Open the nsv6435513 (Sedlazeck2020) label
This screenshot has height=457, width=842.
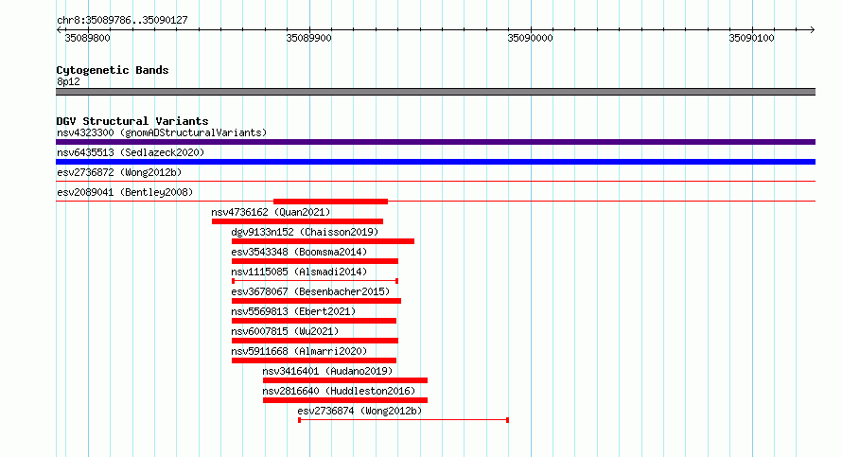pyautogui.click(x=131, y=152)
